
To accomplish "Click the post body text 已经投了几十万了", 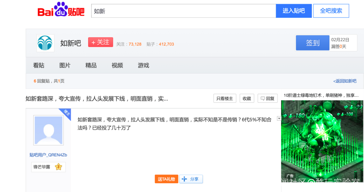I will [112, 128].
